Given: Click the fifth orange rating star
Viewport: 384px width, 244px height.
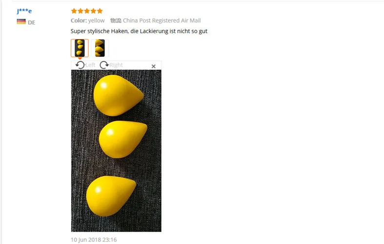Looking at the screenshot, I should (x=100, y=11).
